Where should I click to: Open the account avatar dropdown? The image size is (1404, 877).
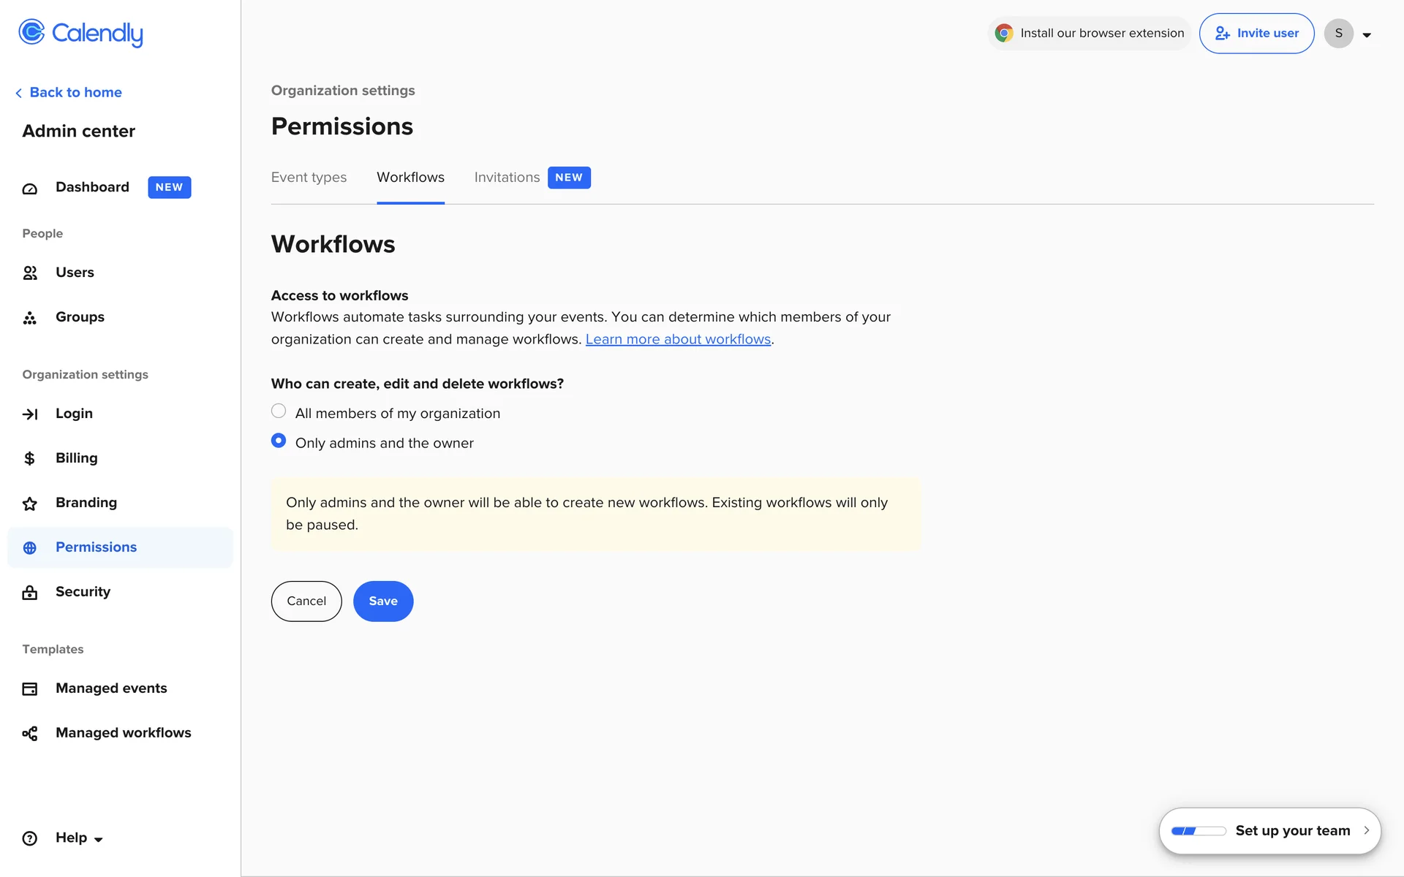(1348, 34)
